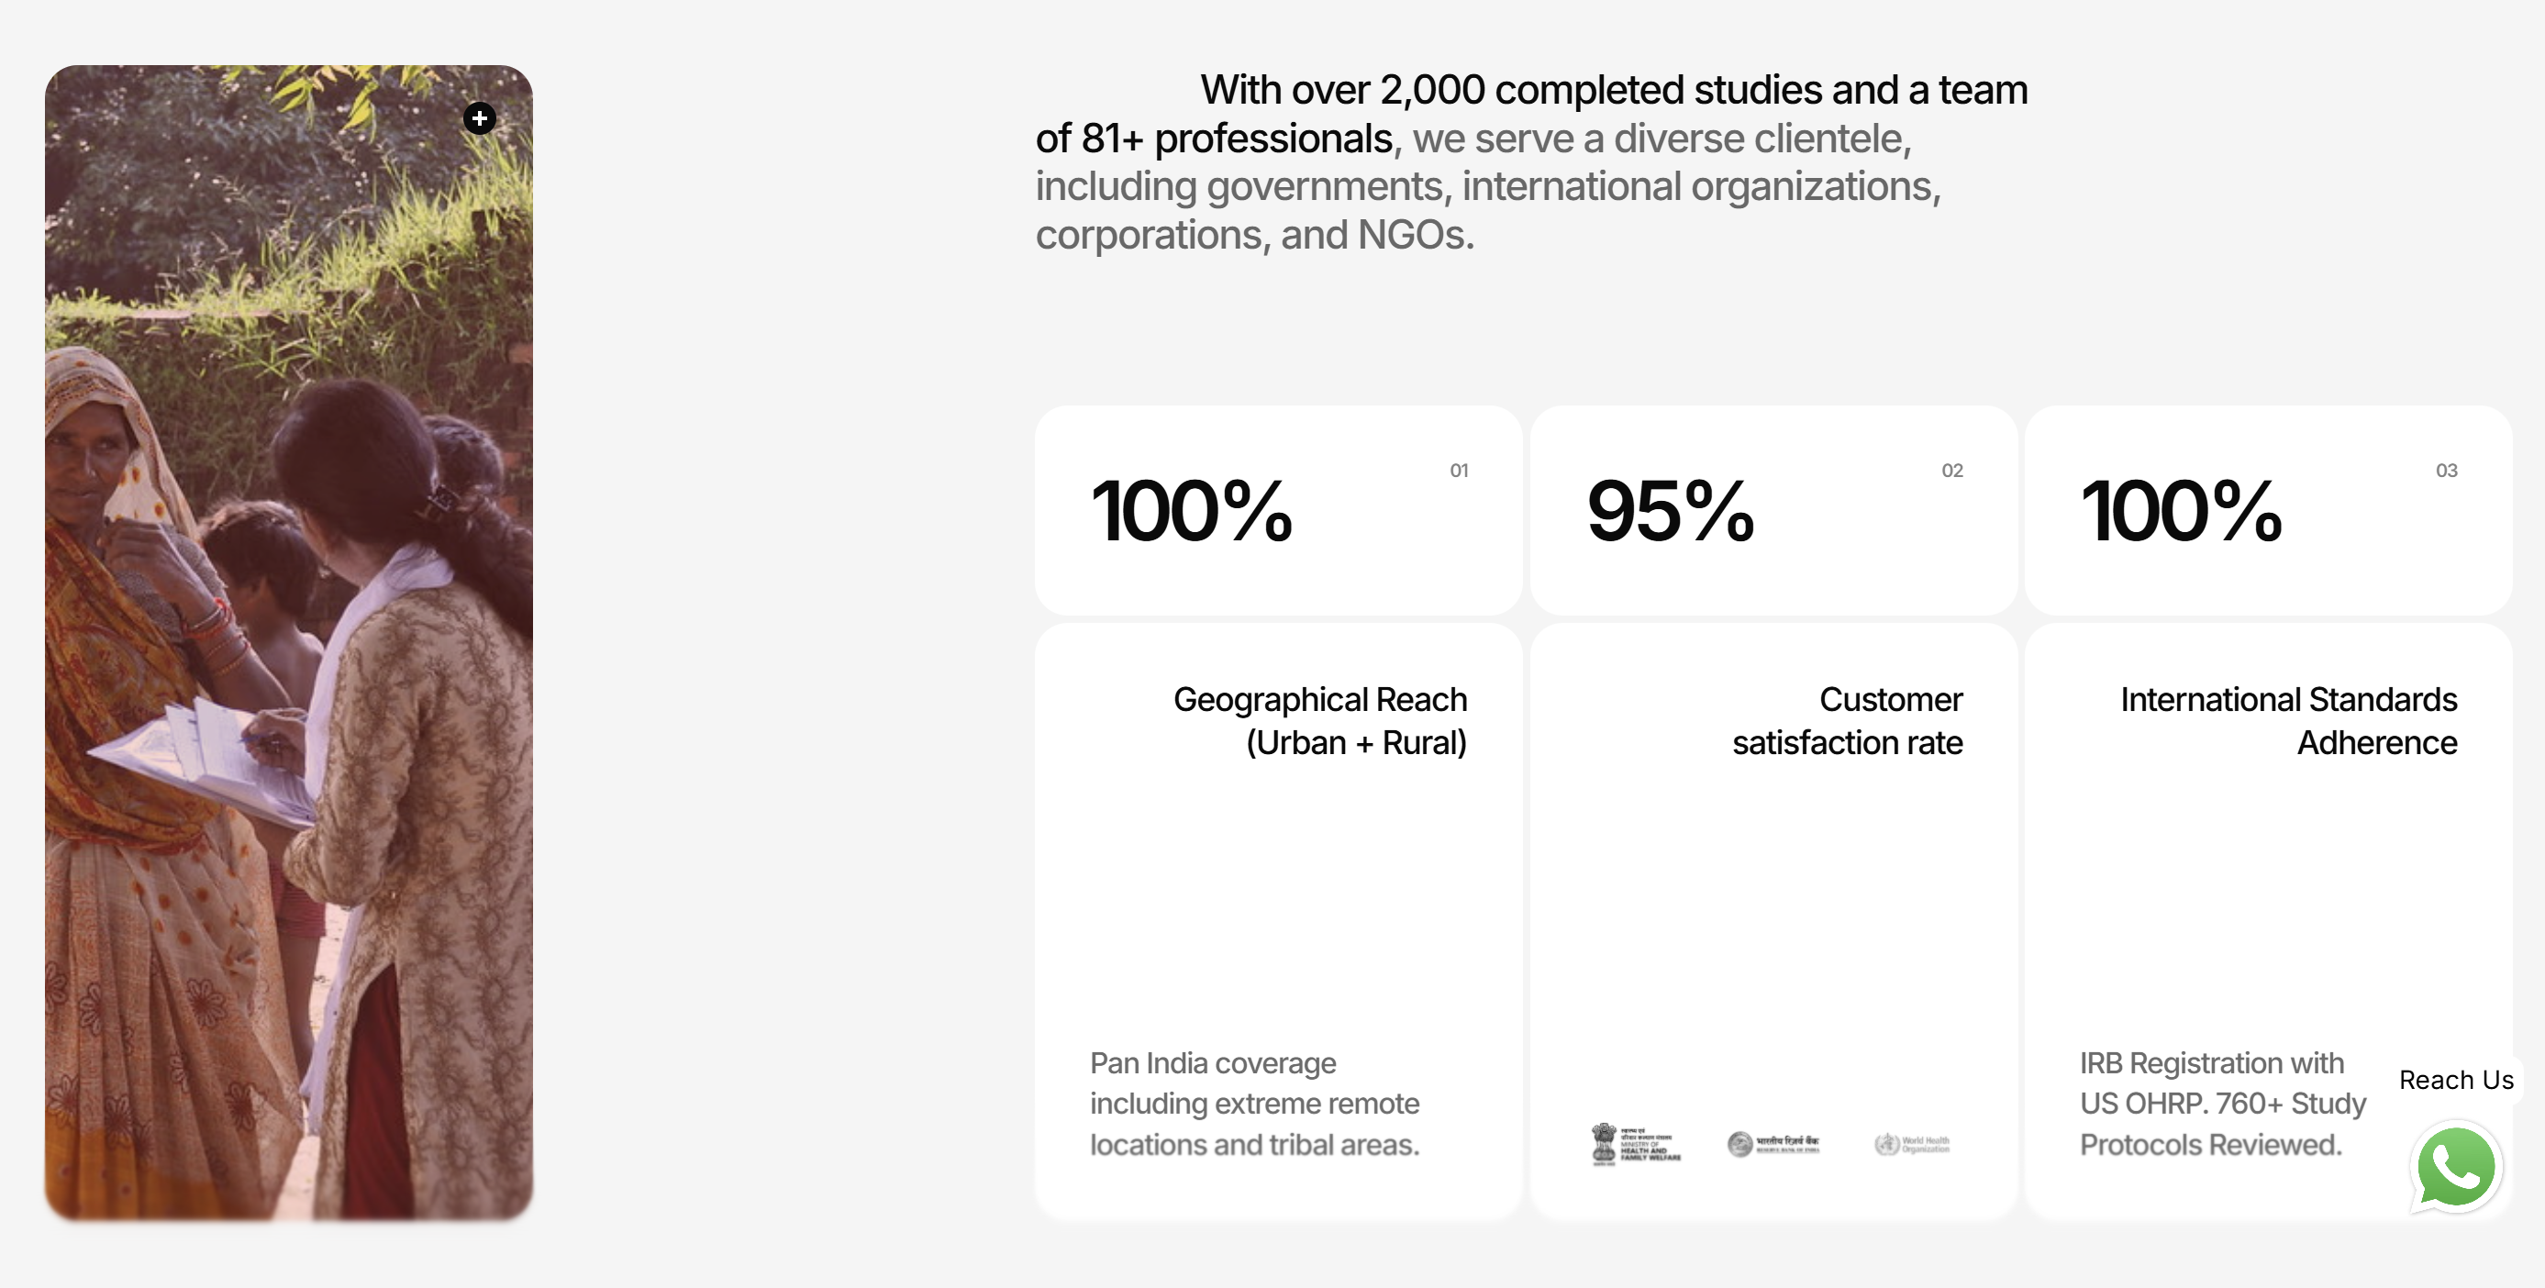
Task: Select the 100% figure in card 03
Action: click(2182, 511)
